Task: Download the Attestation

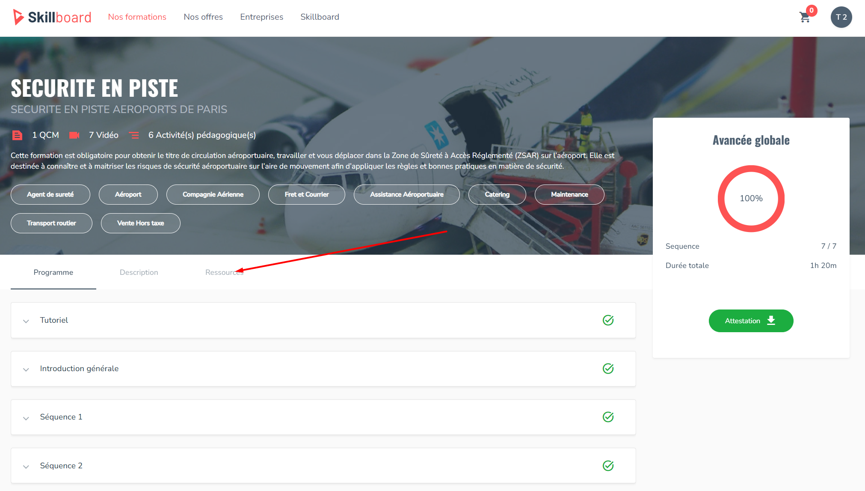Action: pos(751,321)
